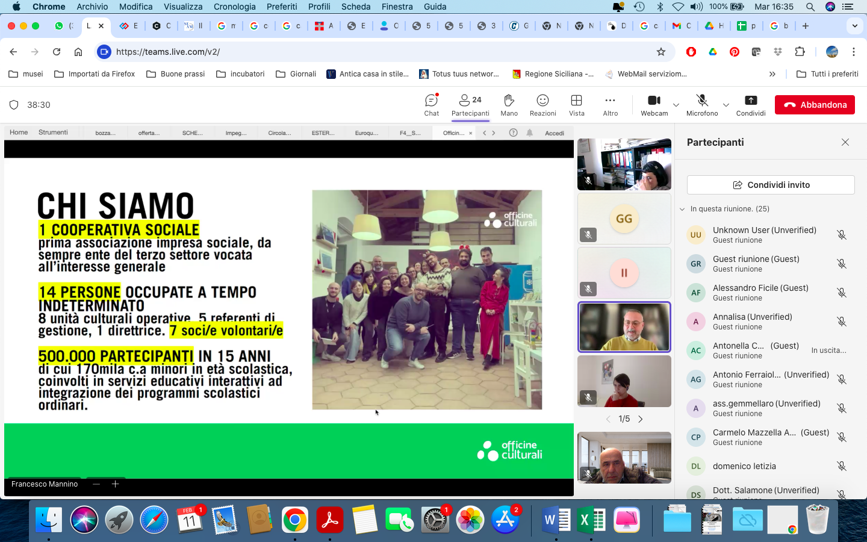Close the Partecipanti side panel

tap(845, 142)
